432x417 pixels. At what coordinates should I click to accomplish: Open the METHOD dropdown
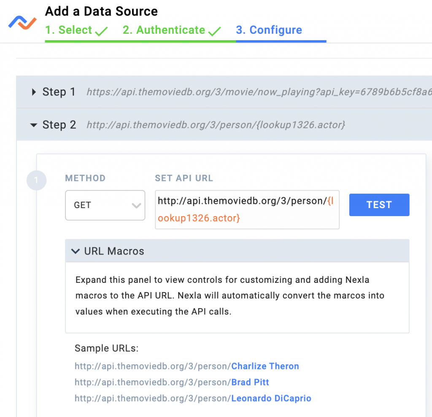point(105,206)
